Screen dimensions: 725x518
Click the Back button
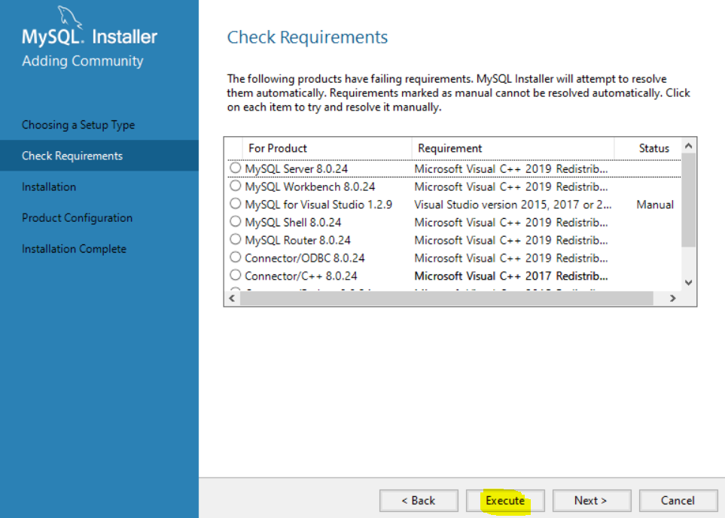pos(419,501)
